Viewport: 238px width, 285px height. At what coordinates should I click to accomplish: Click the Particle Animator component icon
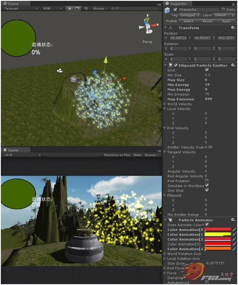click(x=171, y=220)
